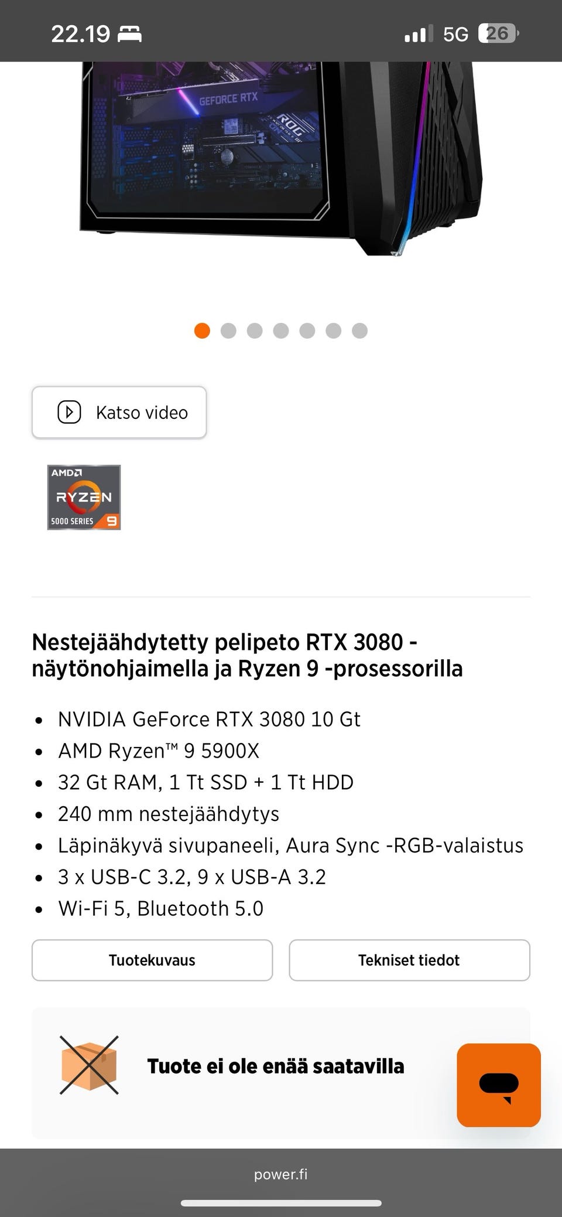The image size is (562, 1217).
Task: Tap the power.fi address bar
Action: click(281, 1174)
